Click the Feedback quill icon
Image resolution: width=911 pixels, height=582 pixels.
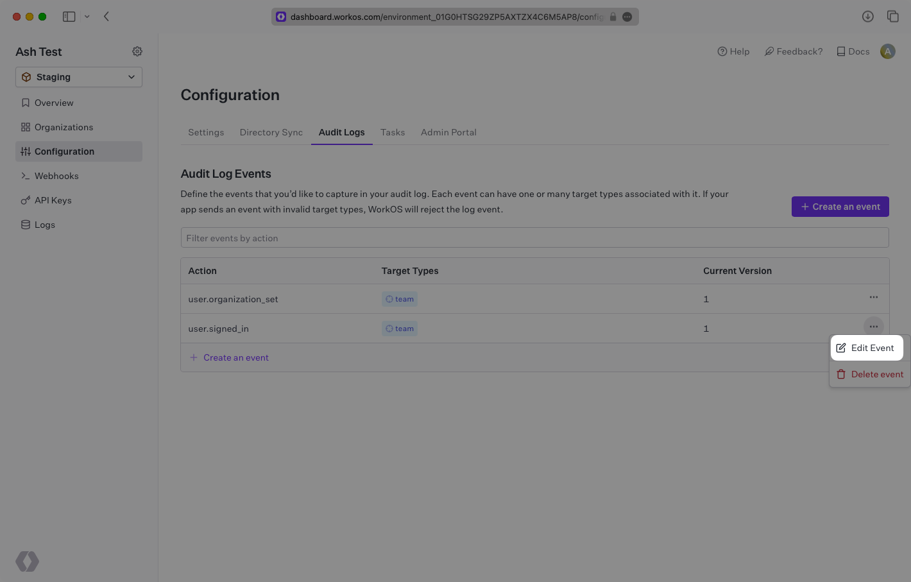[769, 51]
